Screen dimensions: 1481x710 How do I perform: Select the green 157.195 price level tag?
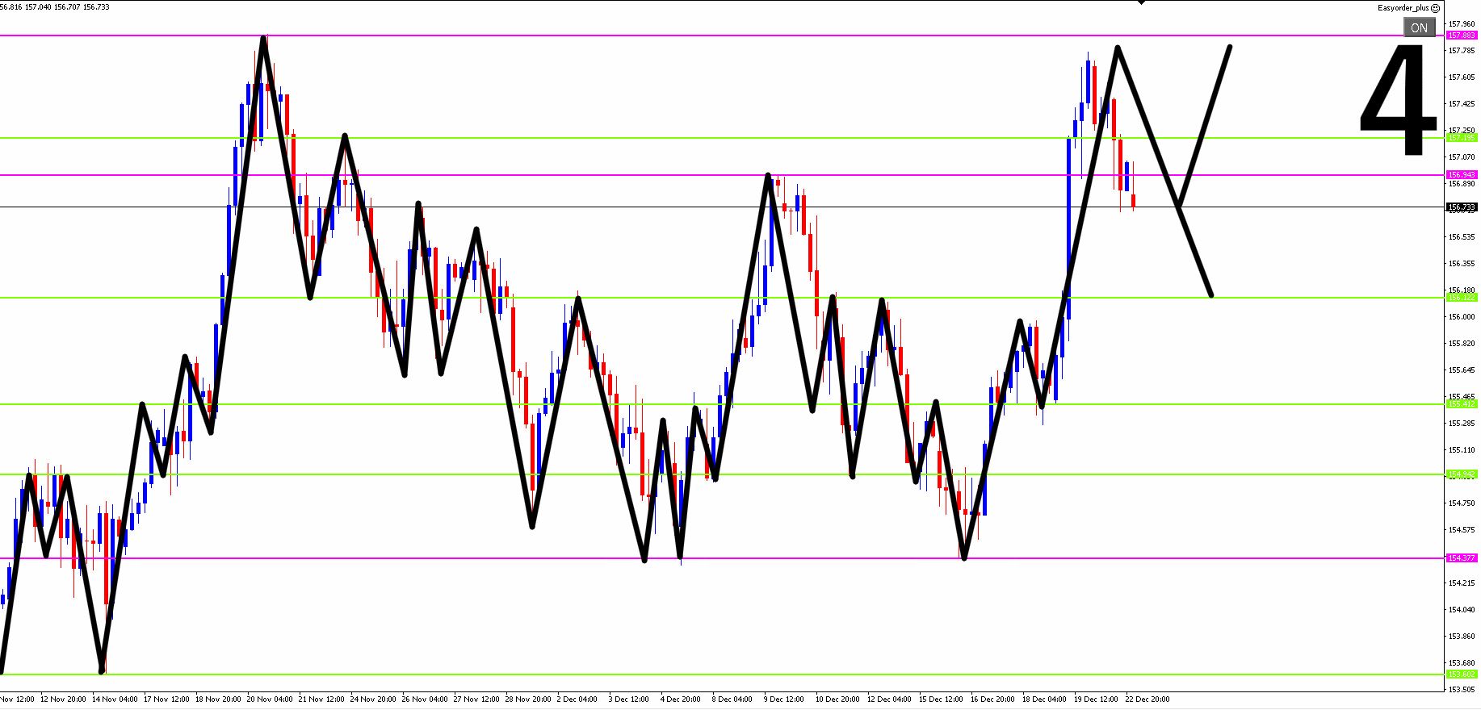coord(1462,138)
